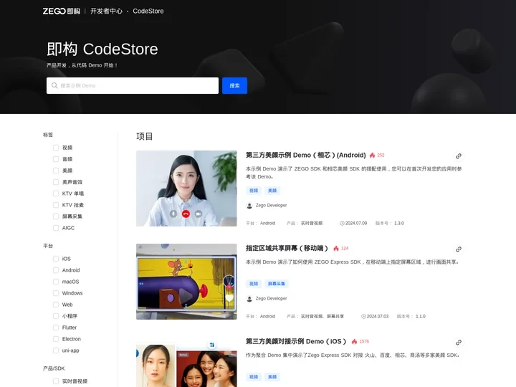This screenshot has height=387, width=516.
Task: Enable the uni-app platform checkbox
Action: click(56, 350)
